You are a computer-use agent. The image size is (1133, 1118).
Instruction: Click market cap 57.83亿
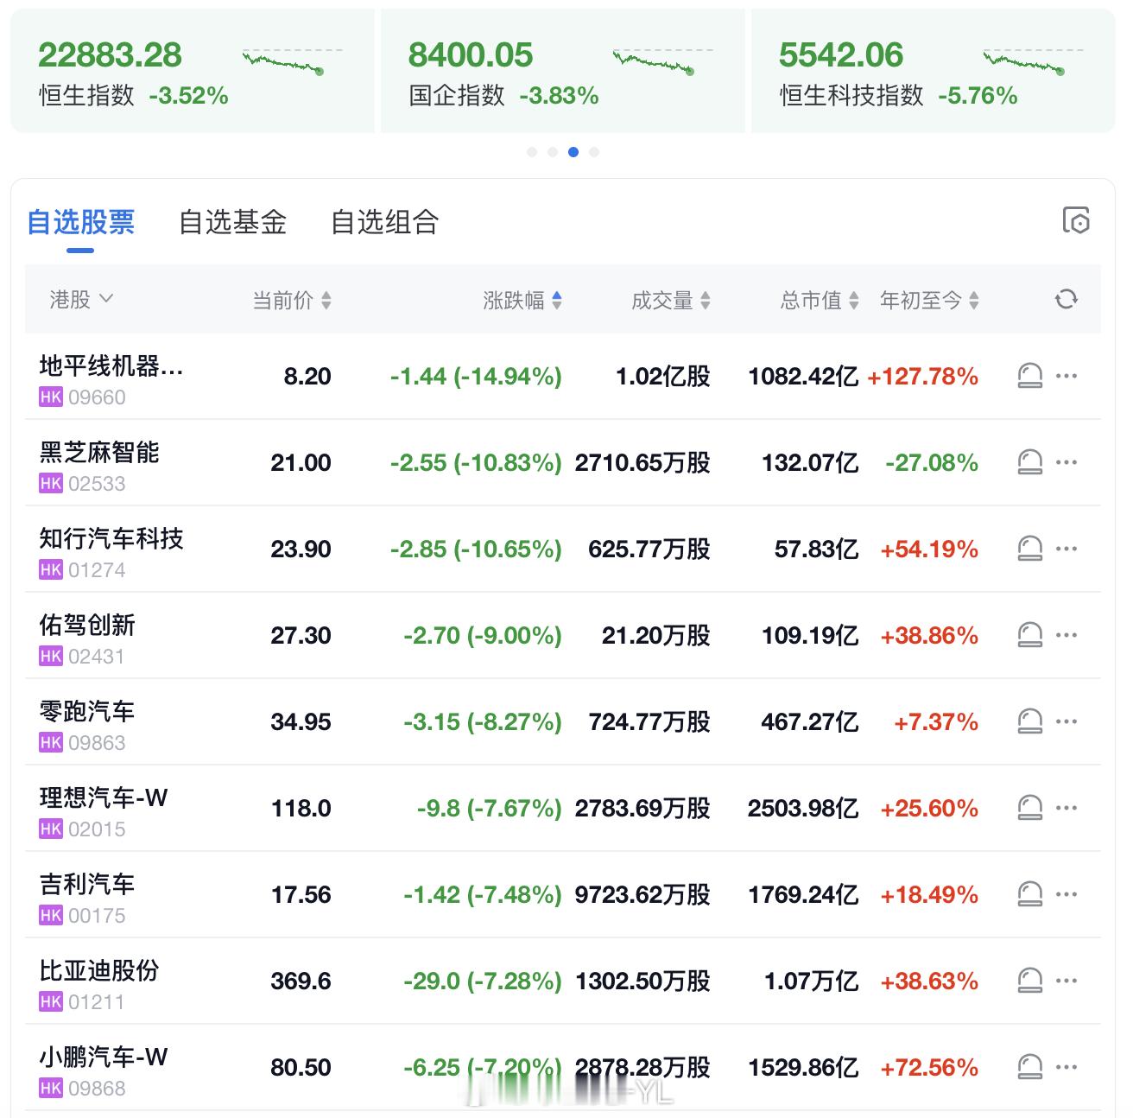click(817, 549)
